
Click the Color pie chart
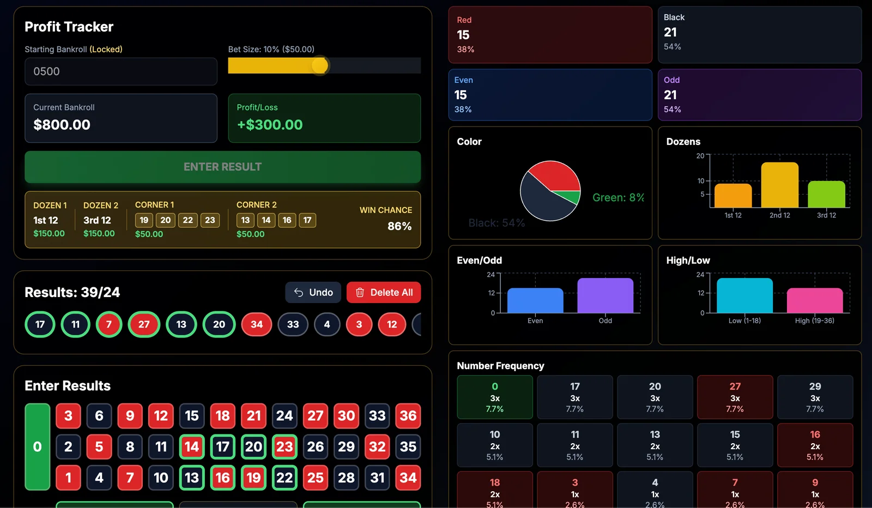(550, 191)
